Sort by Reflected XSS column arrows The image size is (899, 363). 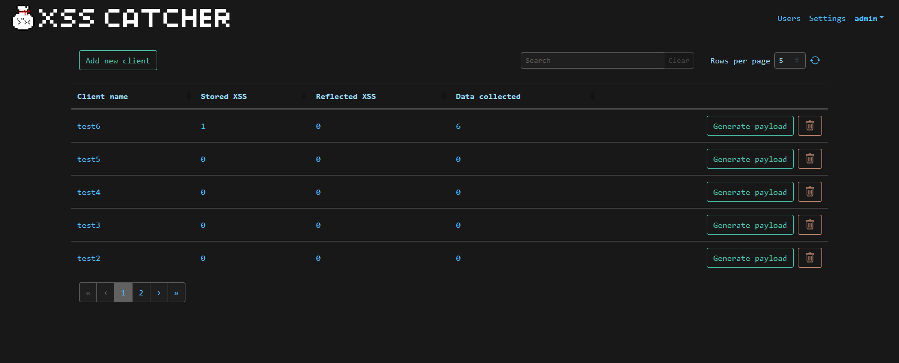[444, 96]
